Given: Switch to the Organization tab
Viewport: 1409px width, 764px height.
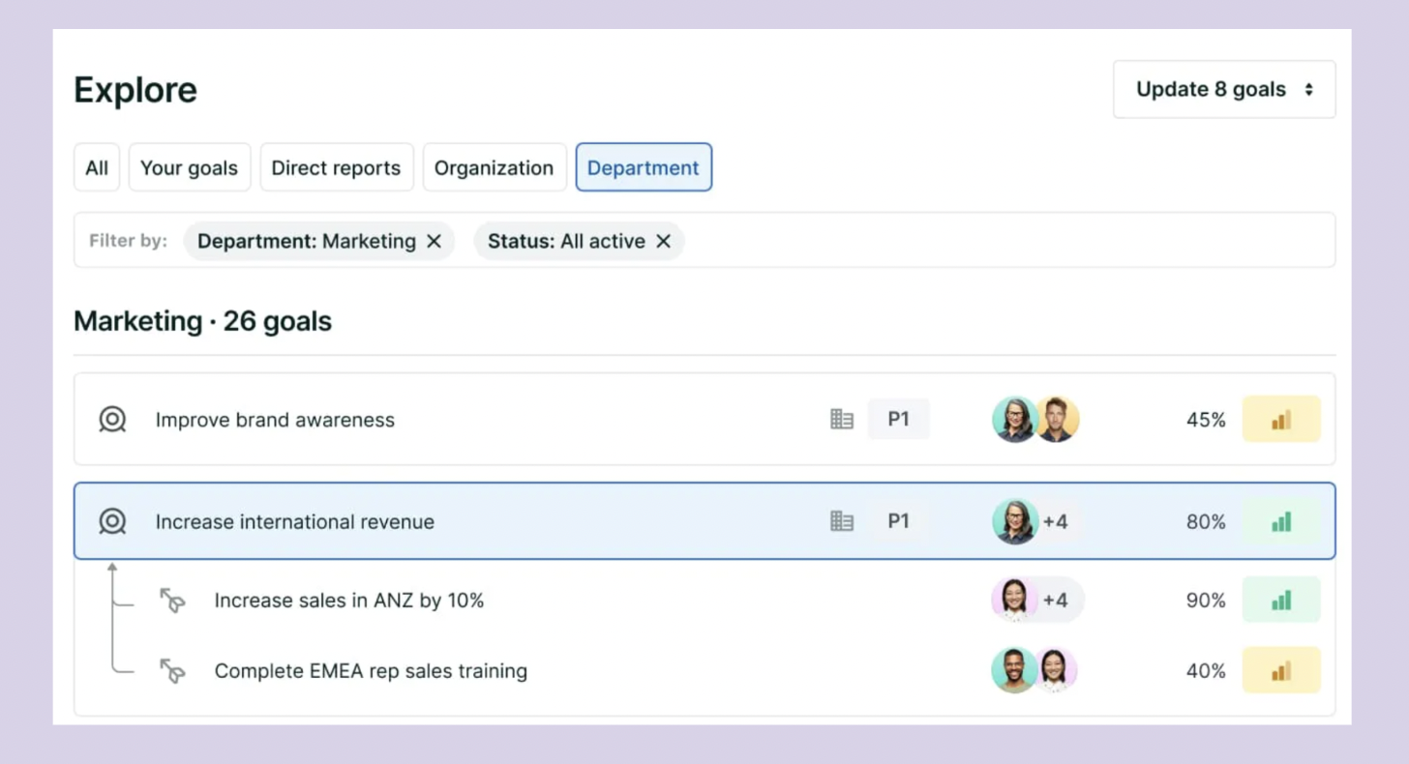Looking at the screenshot, I should coord(494,166).
